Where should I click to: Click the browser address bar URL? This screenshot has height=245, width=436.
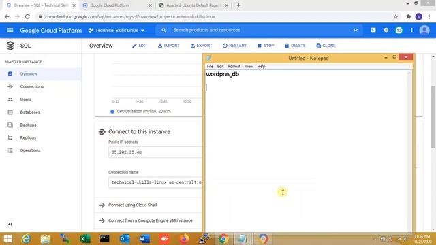point(130,16)
